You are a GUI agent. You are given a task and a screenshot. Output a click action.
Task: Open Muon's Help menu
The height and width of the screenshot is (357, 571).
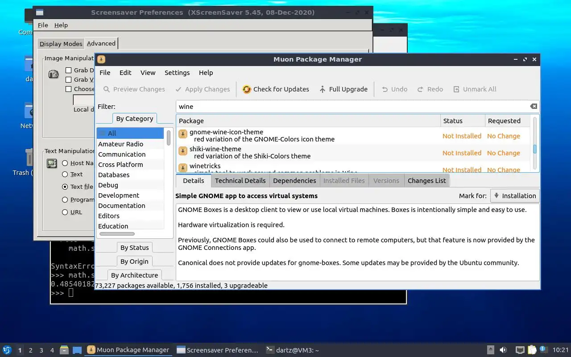(206, 73)
